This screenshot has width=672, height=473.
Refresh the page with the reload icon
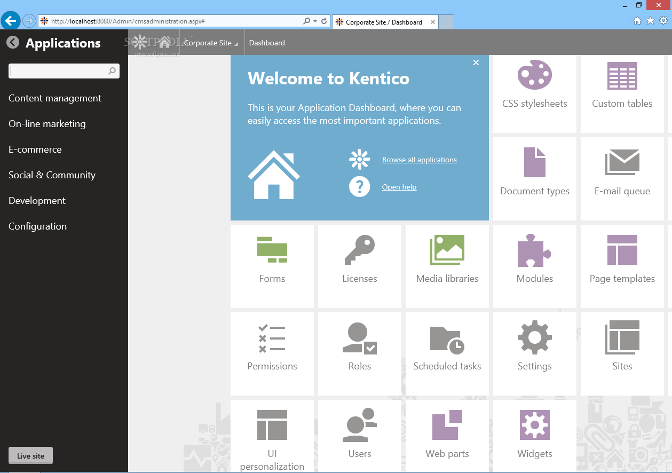324,21
